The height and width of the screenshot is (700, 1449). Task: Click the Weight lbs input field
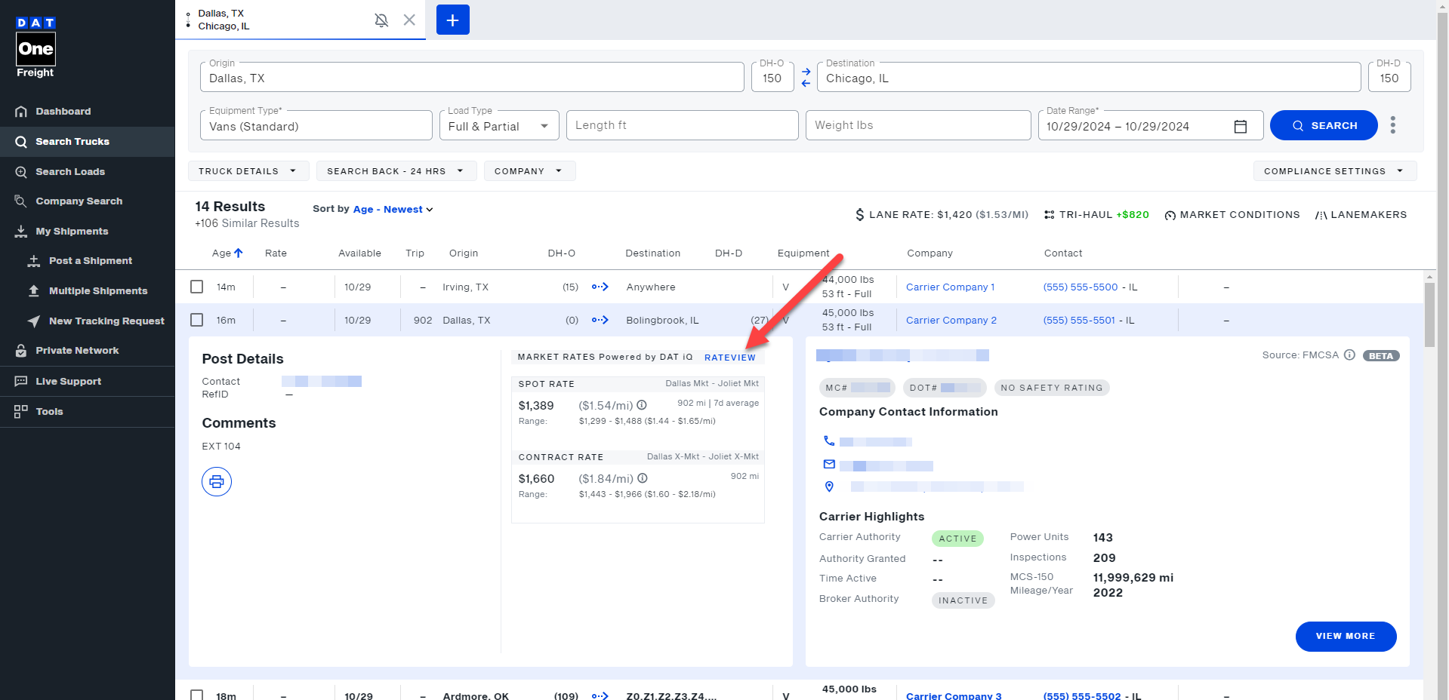click(x=917, y=125)
